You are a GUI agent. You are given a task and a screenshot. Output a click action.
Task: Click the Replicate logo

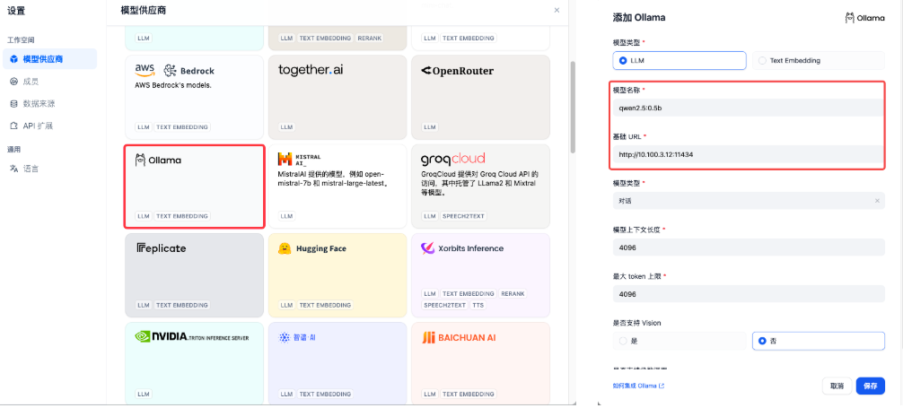[x=162, y=248]
